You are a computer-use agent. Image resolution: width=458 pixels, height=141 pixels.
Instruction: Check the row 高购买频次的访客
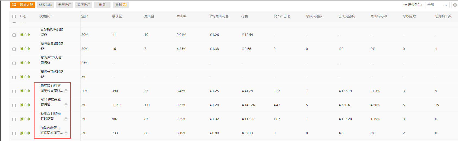pyautogui.click(x=14, y=77)
